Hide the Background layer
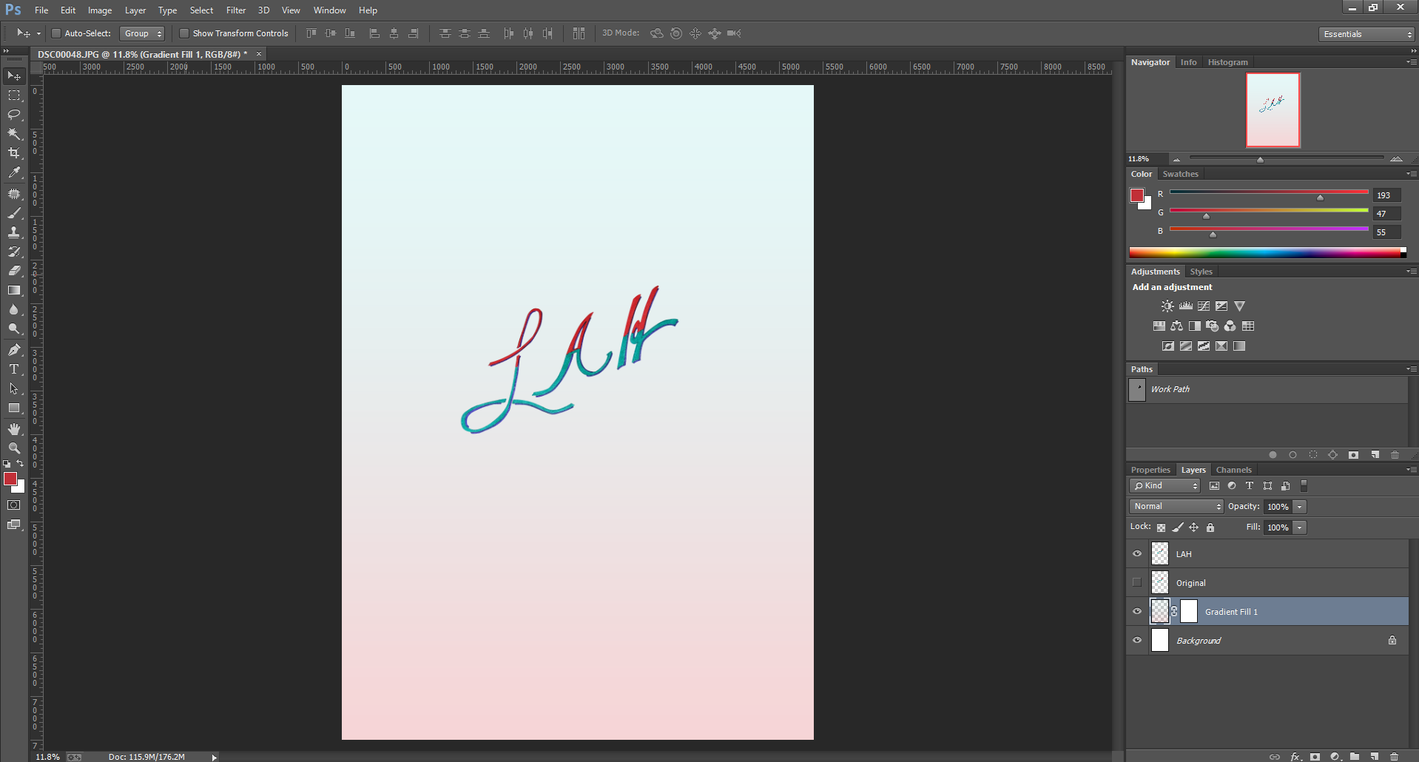The width and height of the screenshot is (1419, 762). (x=1137, y=641)
